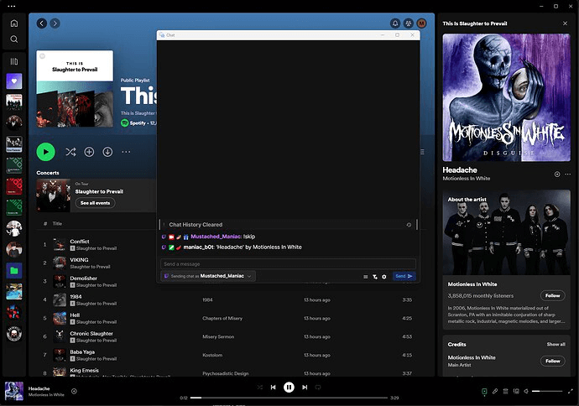Click the Mustached_Maniac username in chat
This screenshot has width=579, height=406.
coord(216,237)
